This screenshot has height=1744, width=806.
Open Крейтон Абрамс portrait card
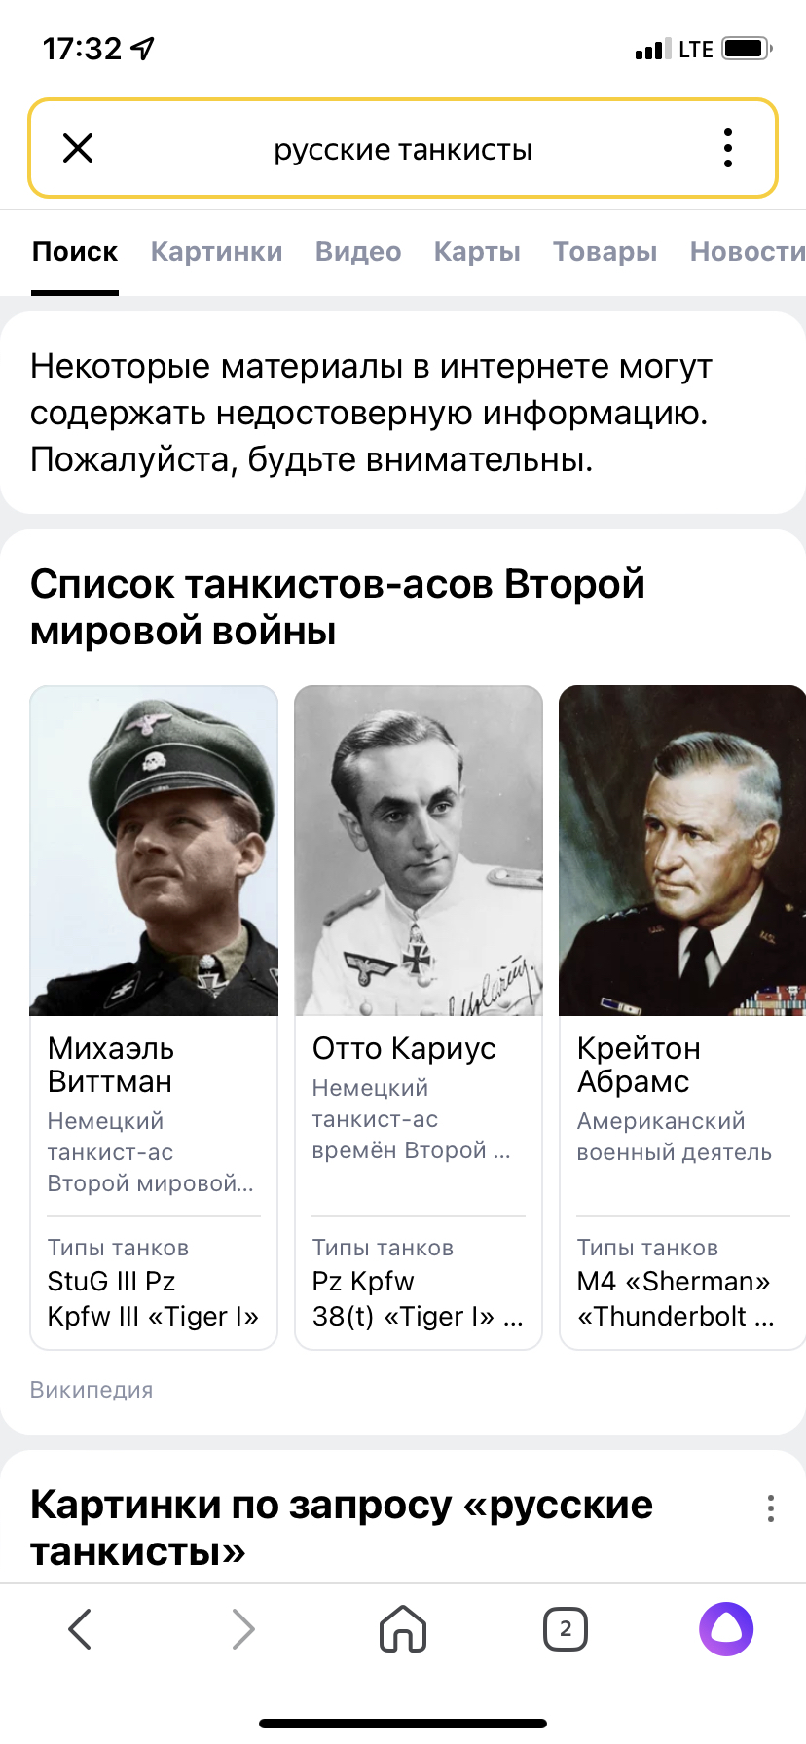682,851
